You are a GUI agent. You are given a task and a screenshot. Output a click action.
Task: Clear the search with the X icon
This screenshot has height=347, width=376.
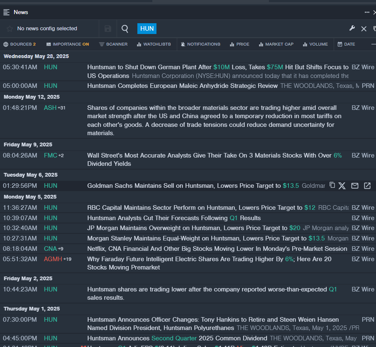364,29
